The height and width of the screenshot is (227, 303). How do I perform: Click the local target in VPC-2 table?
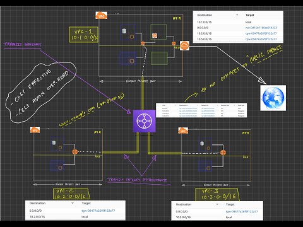(x=85, y=217)
